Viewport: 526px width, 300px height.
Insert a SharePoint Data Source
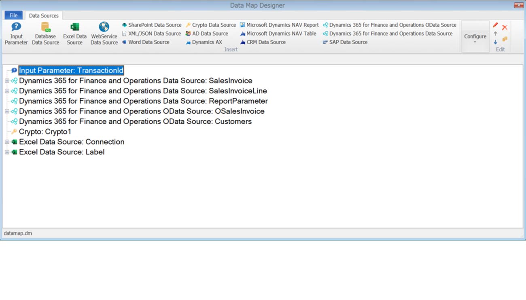(x=152, y=25)
